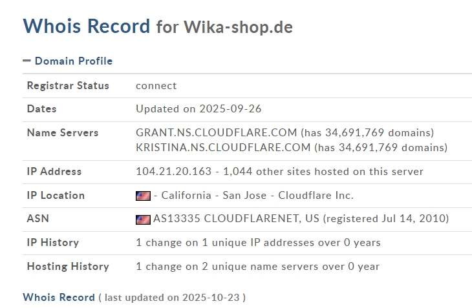Open the GRANT.NS.CLOUDFLARE.COM name server
This screenshot has height=308, width=472.
[x=217, y=132]
